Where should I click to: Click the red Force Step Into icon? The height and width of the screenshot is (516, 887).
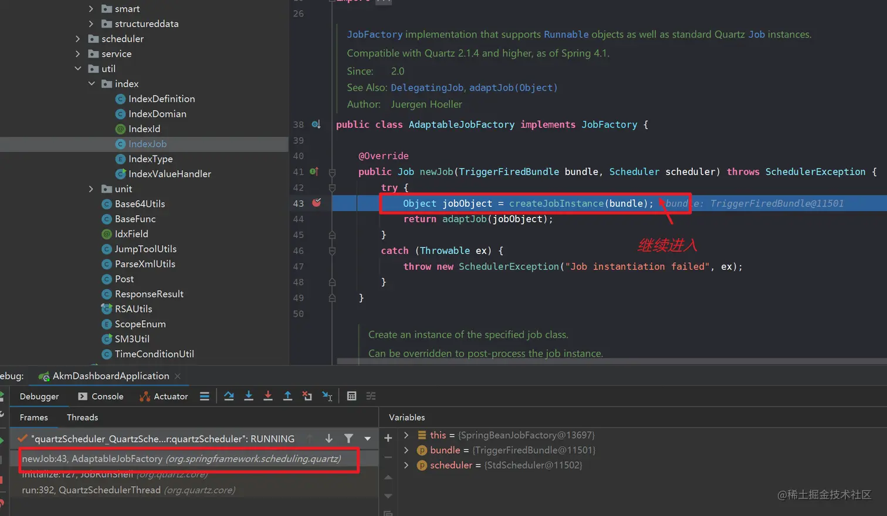[x=268, y=396]
